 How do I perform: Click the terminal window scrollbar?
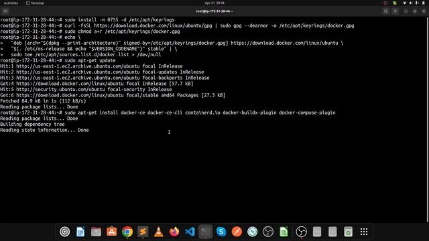428,120
